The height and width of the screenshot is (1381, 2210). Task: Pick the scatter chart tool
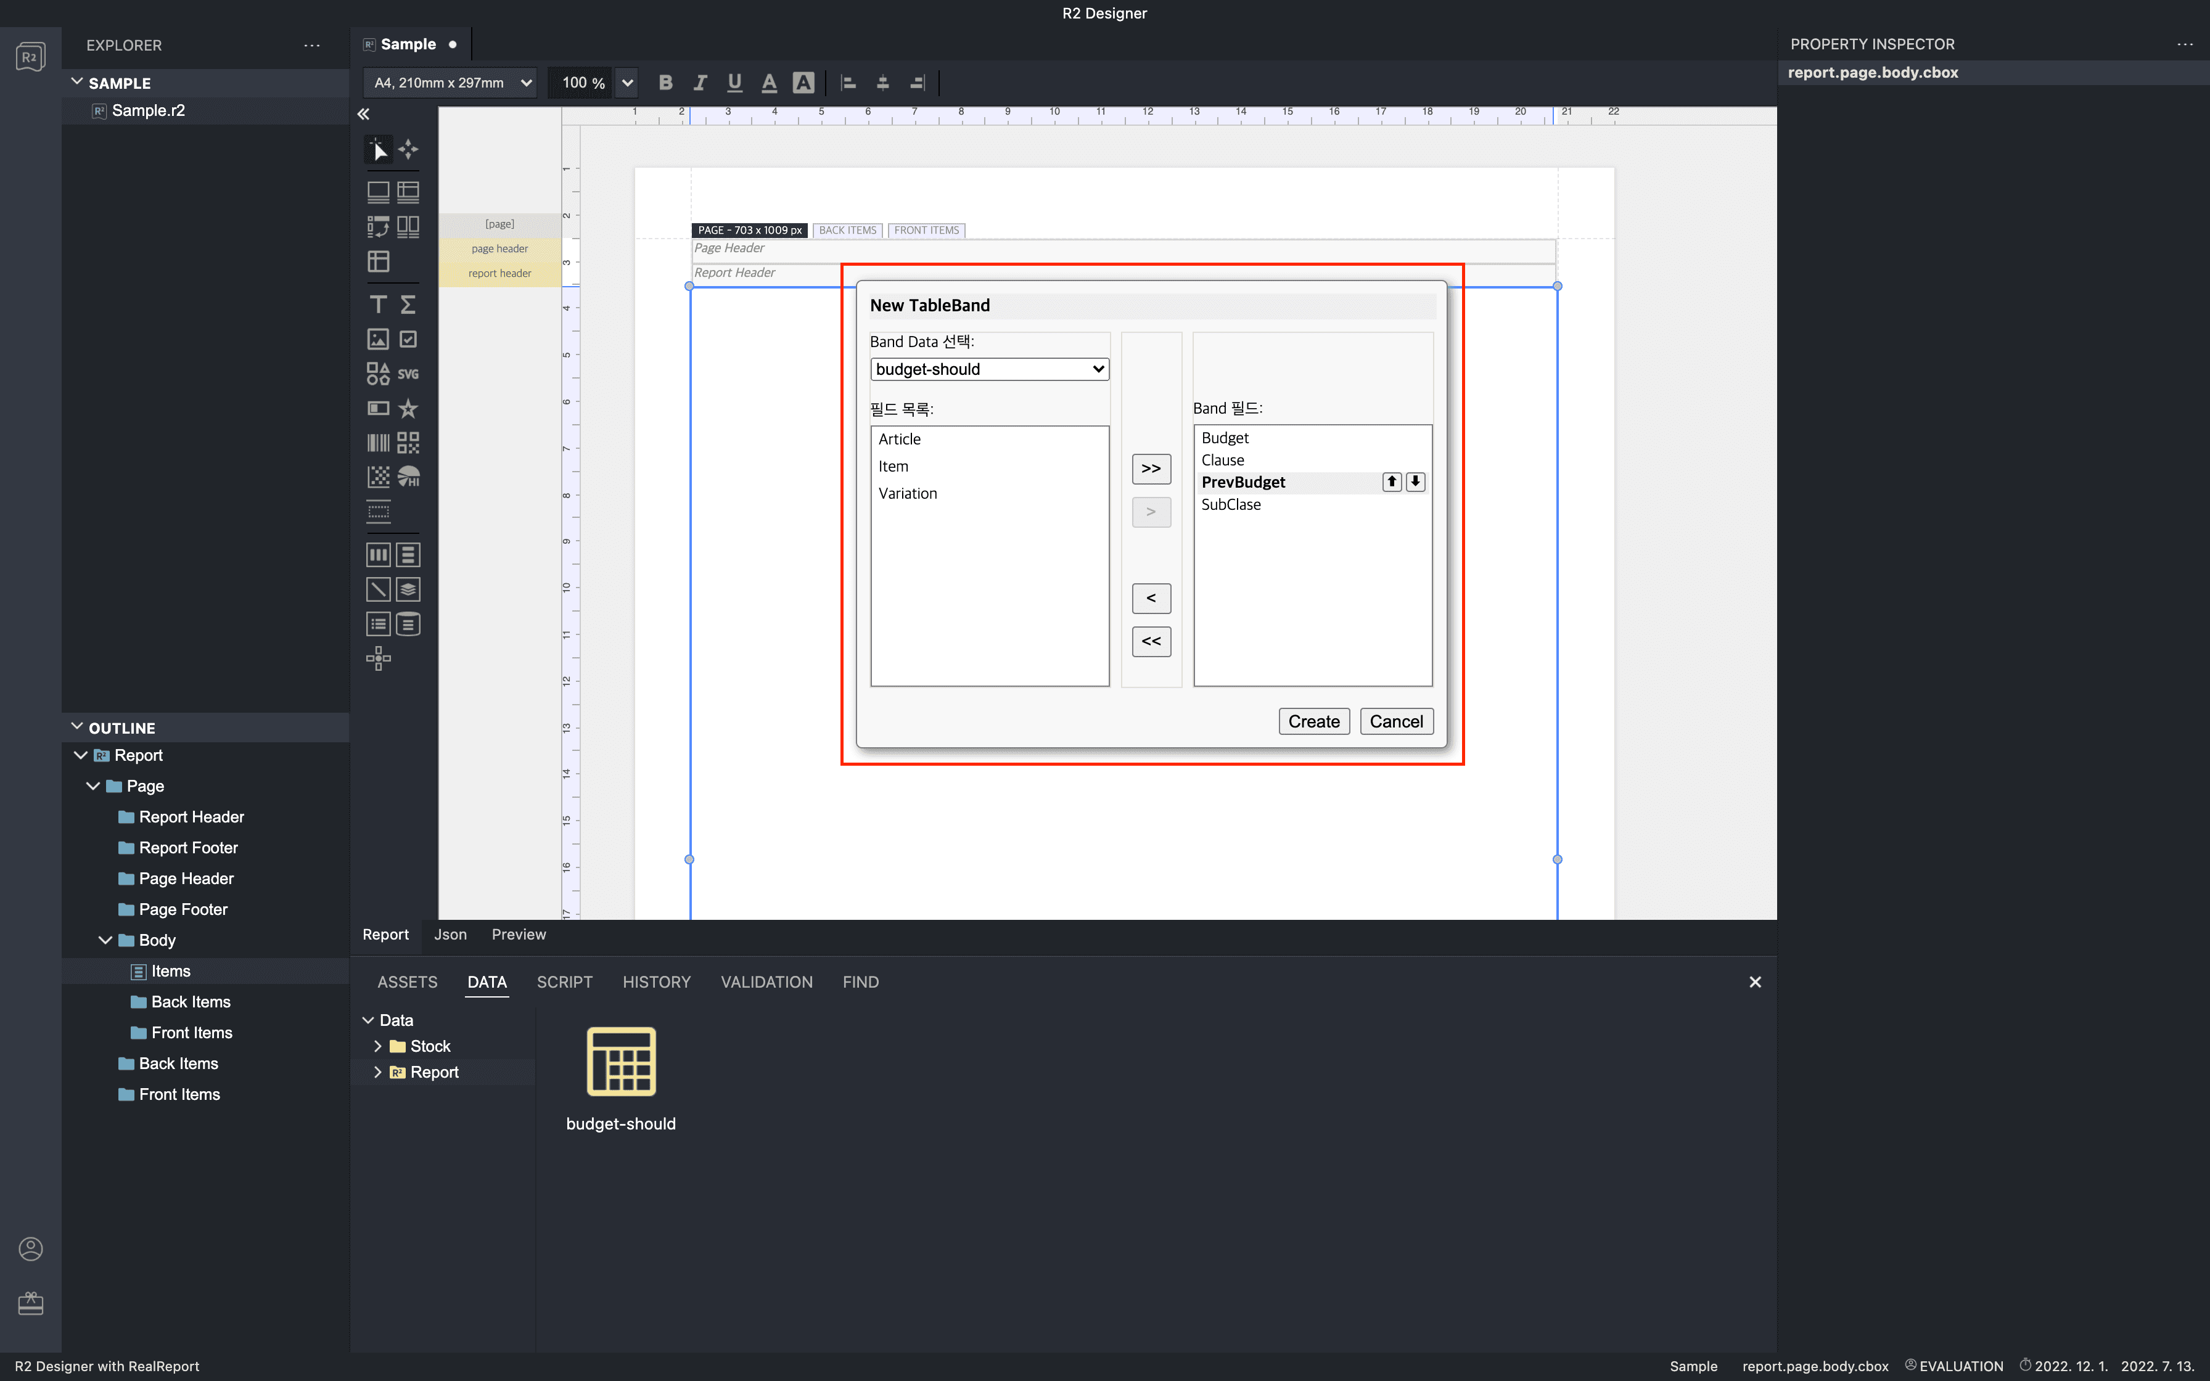[x=378, y=477]
